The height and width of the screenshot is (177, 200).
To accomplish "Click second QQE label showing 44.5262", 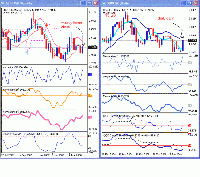I will (131, 135).
